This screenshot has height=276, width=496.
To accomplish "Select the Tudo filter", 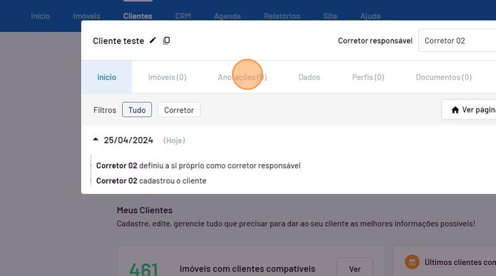I will point(137,110).
